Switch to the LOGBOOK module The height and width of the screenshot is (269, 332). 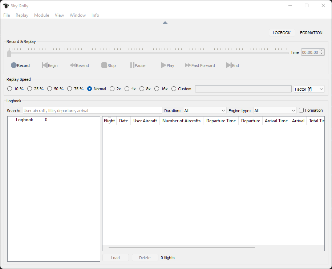point(282,33)
